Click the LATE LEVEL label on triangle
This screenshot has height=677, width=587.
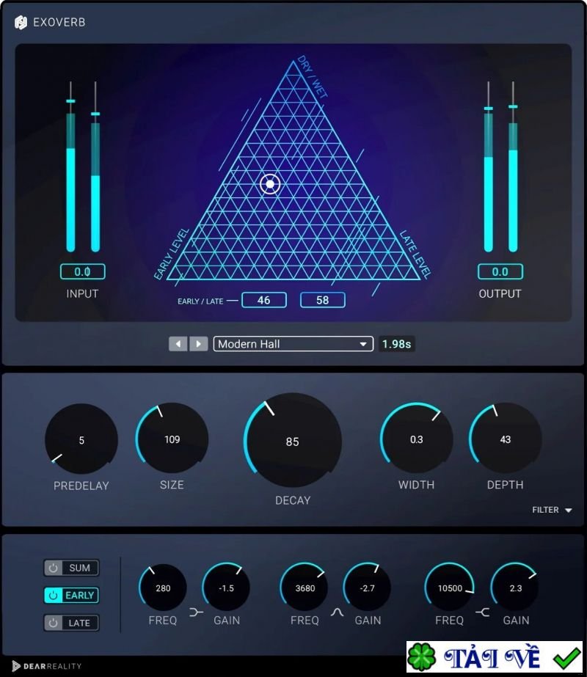(x=415, y=255)
